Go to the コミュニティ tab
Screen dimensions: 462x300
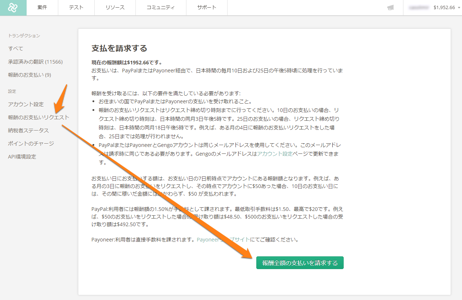click(x=161, y=8)
